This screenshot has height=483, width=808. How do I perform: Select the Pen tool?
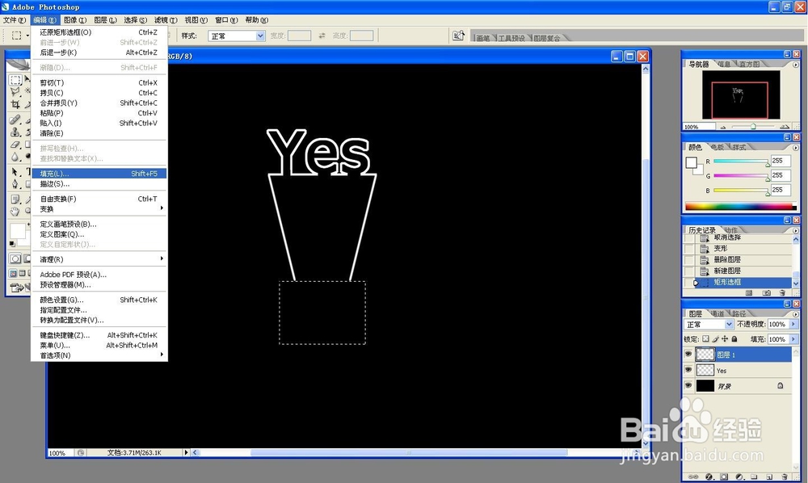coord(15,184)
